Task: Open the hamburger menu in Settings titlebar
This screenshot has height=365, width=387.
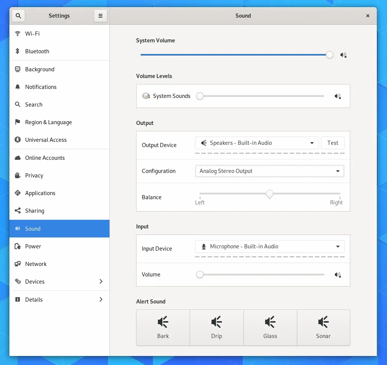Action: click(100, 16)
